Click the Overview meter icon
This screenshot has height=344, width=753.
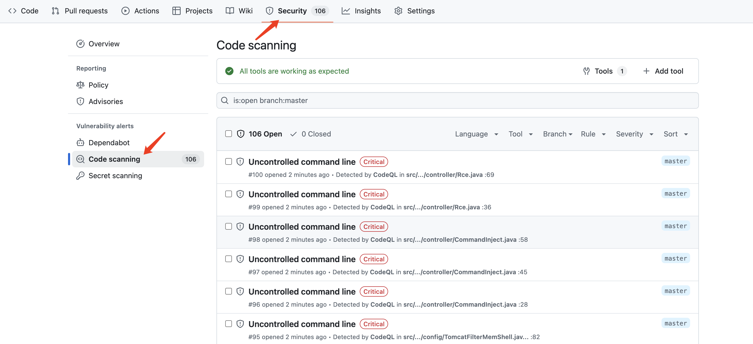(x=80, y=44)
